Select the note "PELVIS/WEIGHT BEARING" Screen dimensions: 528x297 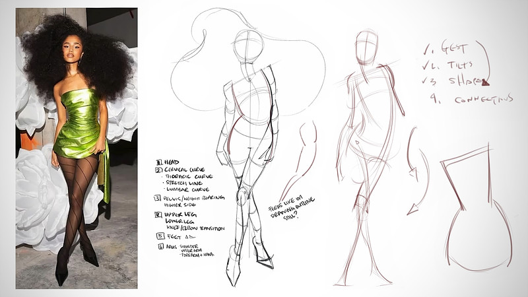(x=194, y=198)
